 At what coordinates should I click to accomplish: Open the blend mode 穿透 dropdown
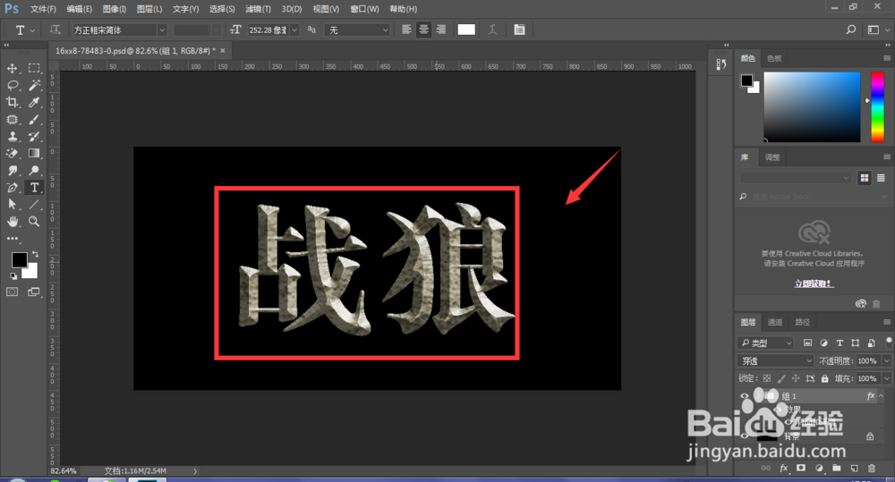[774, 360]
